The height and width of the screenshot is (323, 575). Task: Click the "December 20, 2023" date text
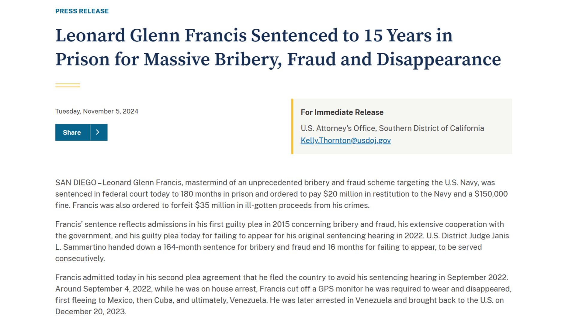pos(90,312)
